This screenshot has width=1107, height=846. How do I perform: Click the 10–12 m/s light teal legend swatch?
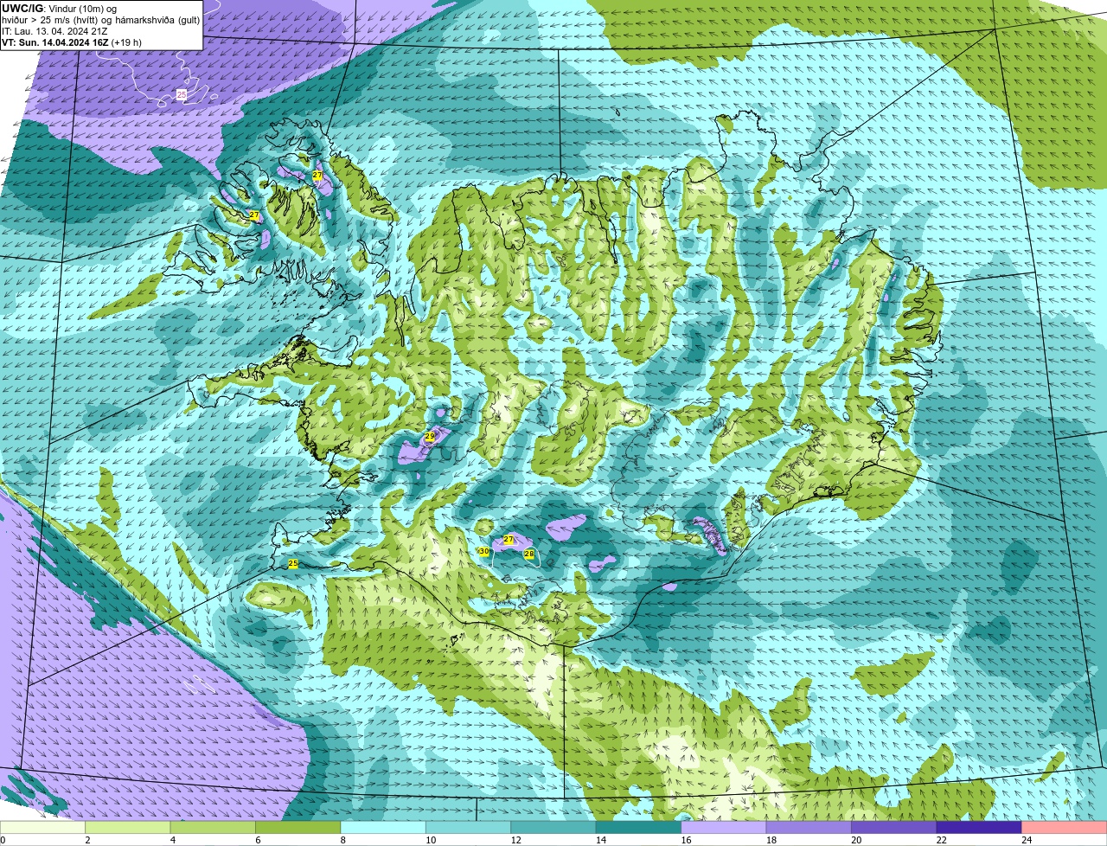pos(470,828)
